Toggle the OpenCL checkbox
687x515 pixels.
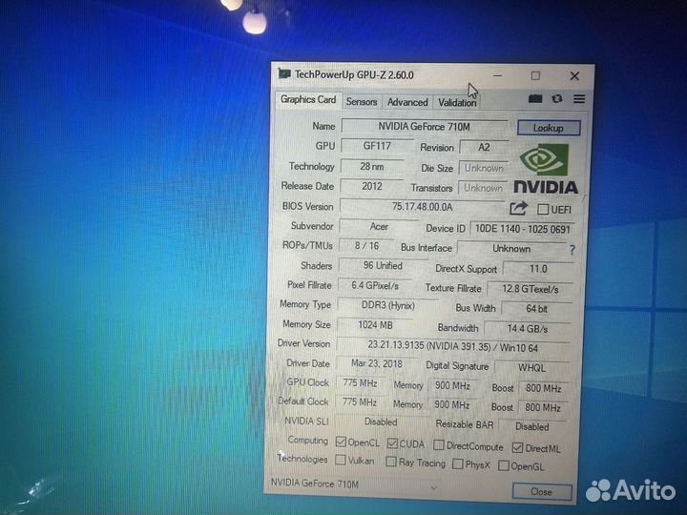[x=341, y=442]
